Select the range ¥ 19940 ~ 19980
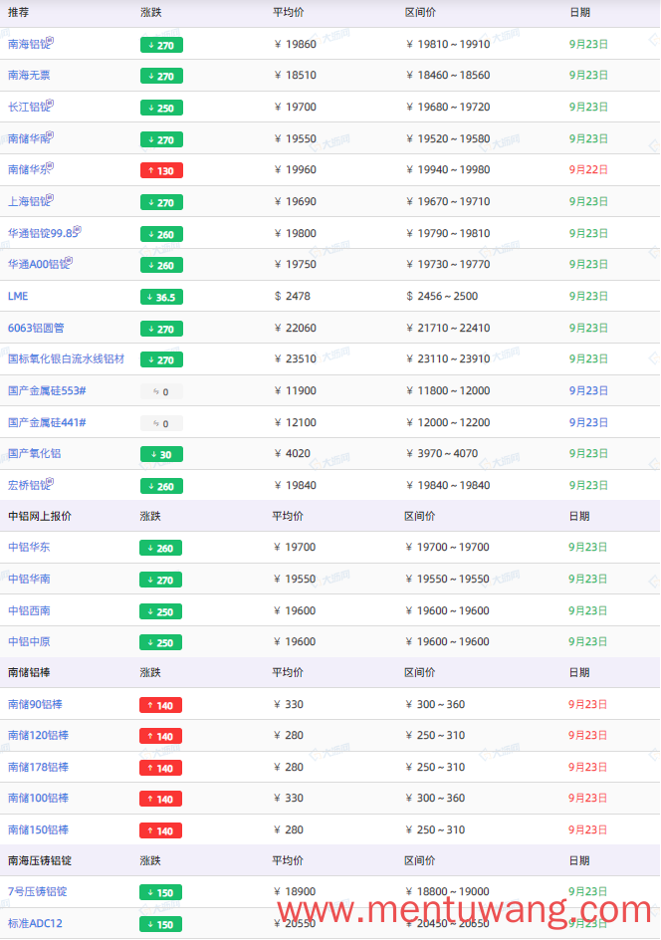This screenshot has height=940, width=661. [x=448, y=170]
